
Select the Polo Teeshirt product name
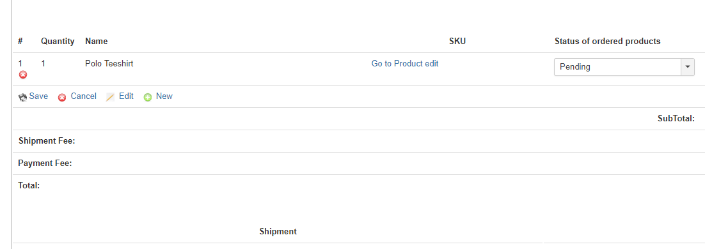pos(109,64)
